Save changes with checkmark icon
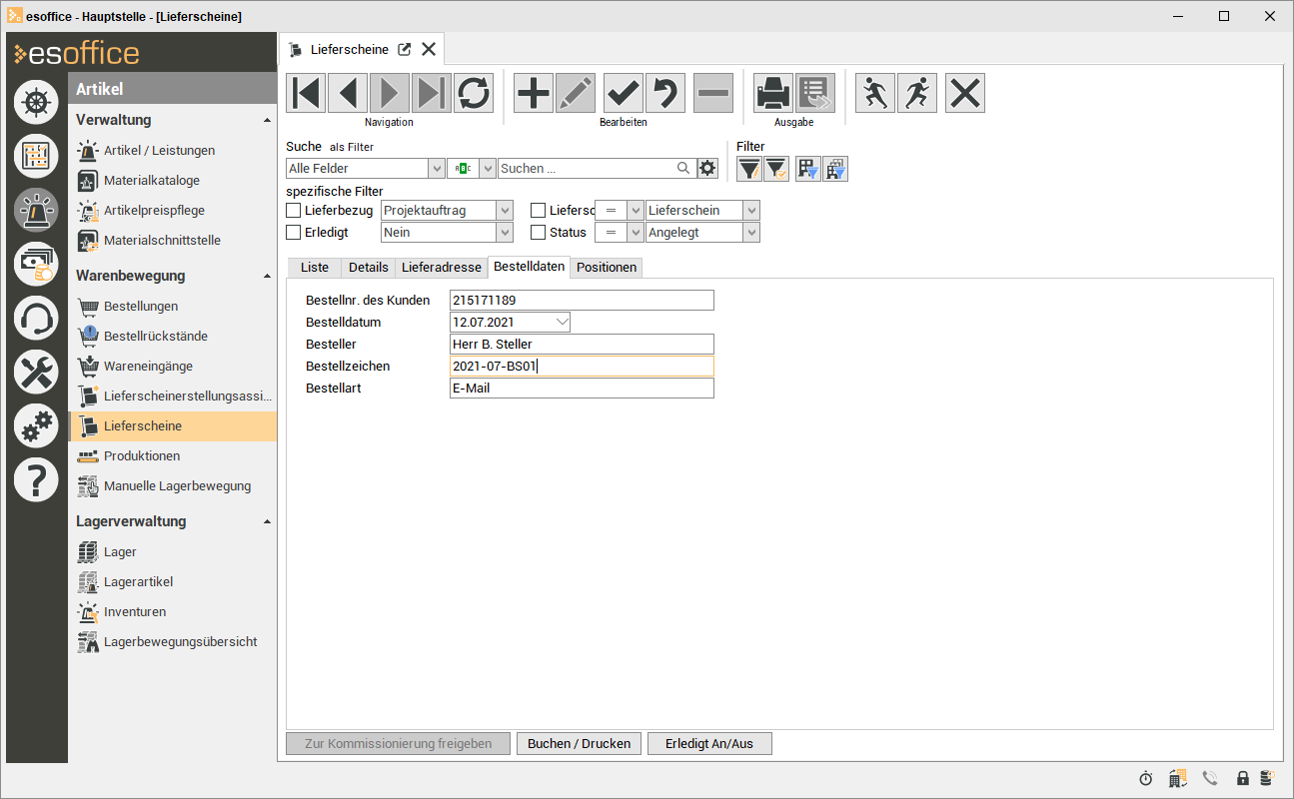1294x799 pixels. [624, 93]
